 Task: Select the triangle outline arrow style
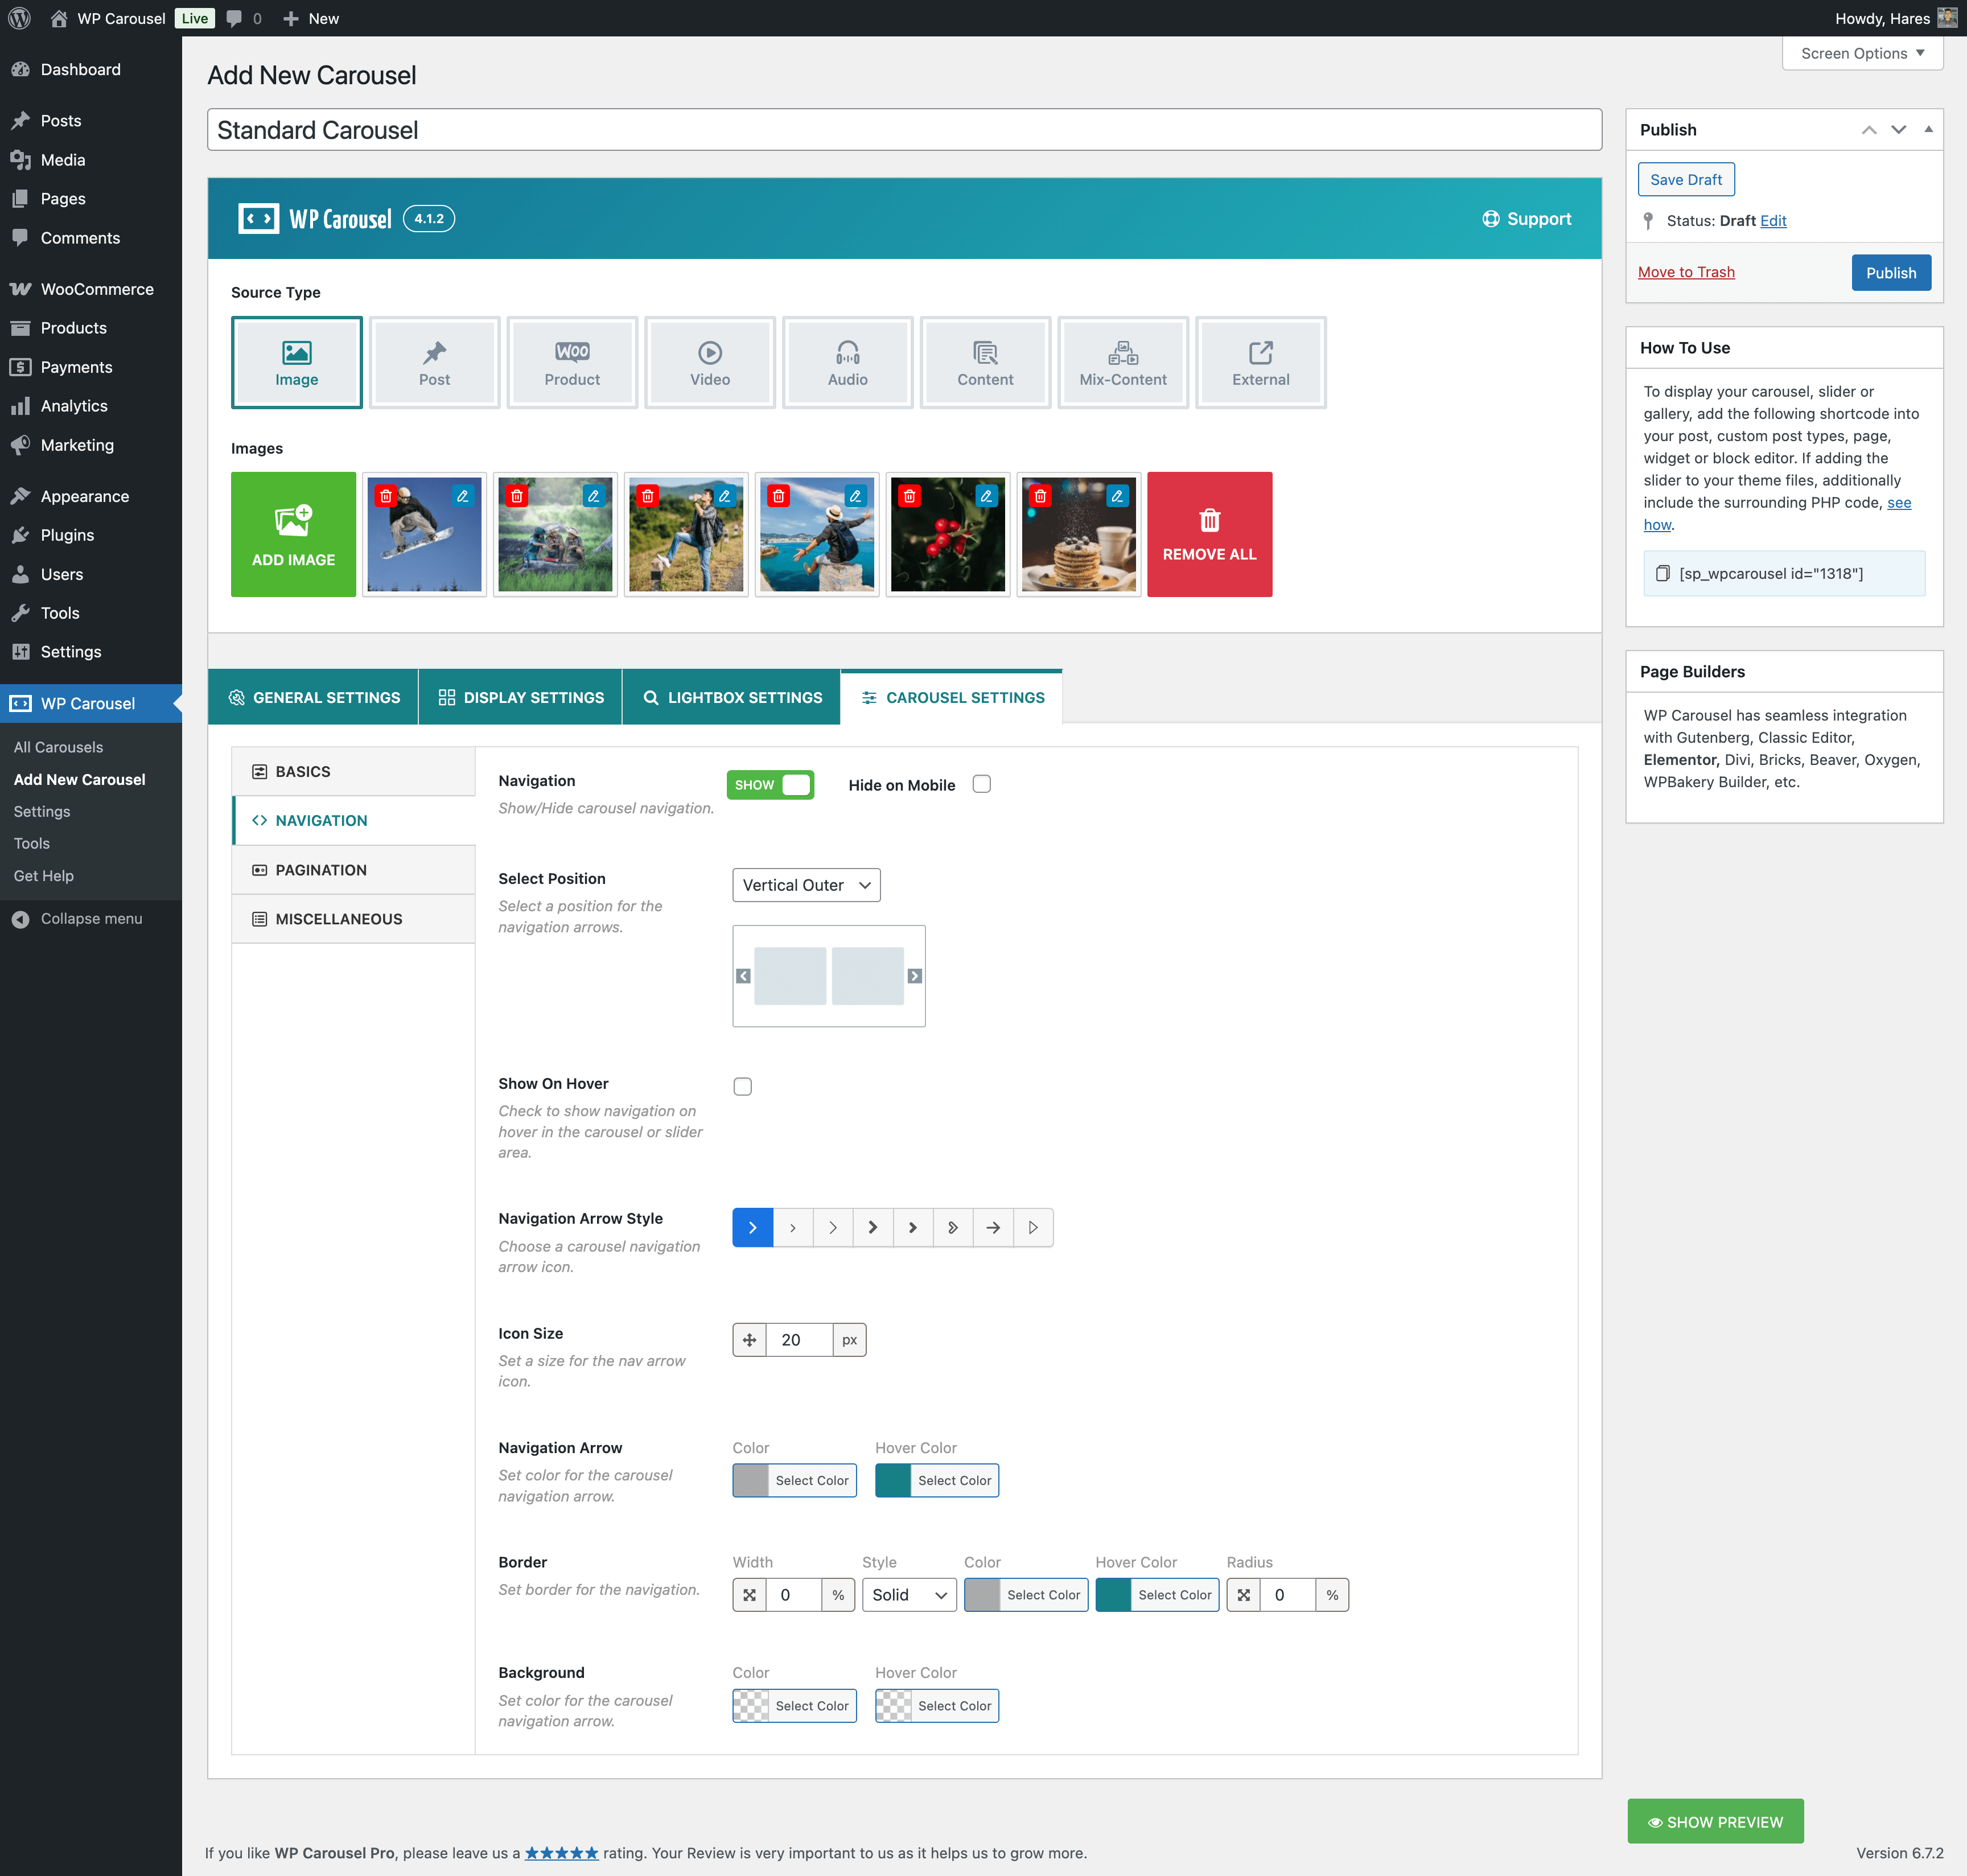click(1033, 1227)
